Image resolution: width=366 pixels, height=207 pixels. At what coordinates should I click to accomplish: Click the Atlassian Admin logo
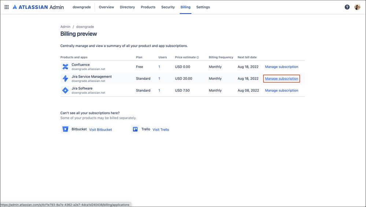click(38, 7)
